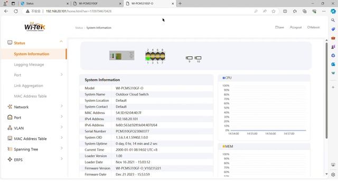Click the Current Time value

[136, 150]
